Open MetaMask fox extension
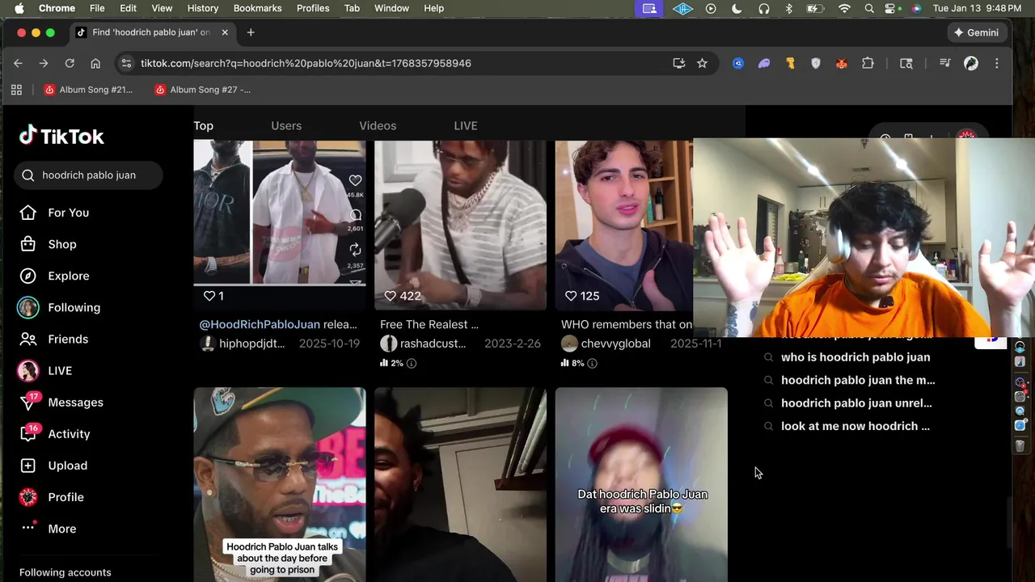1035x582 pixels. 842,63
